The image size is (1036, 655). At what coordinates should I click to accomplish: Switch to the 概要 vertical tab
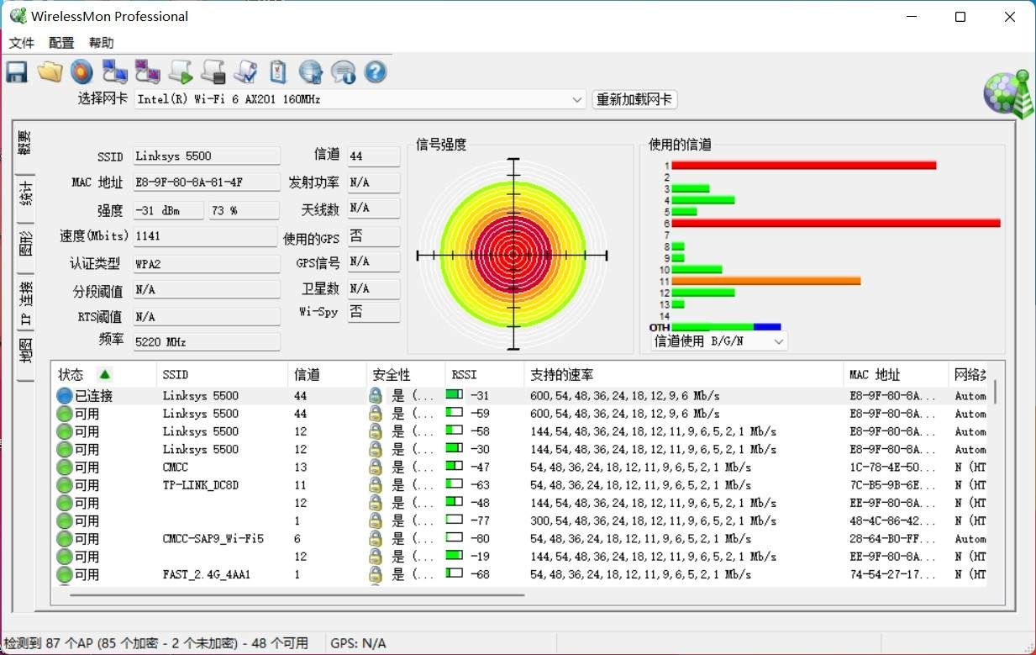24,145
